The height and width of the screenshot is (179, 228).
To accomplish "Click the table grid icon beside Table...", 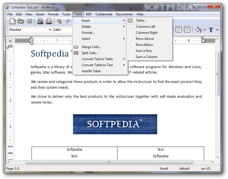I will click(130, 21).
